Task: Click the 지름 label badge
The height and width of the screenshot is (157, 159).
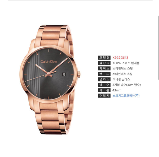Action: click(104, 90)
